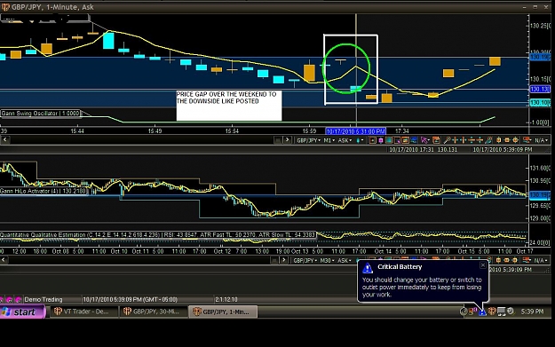Viewport: 555px width, 347px height.
Task: Click the cyan candlestick chart-type icon on M1 toolbar
Action: (x=358, y=140)
